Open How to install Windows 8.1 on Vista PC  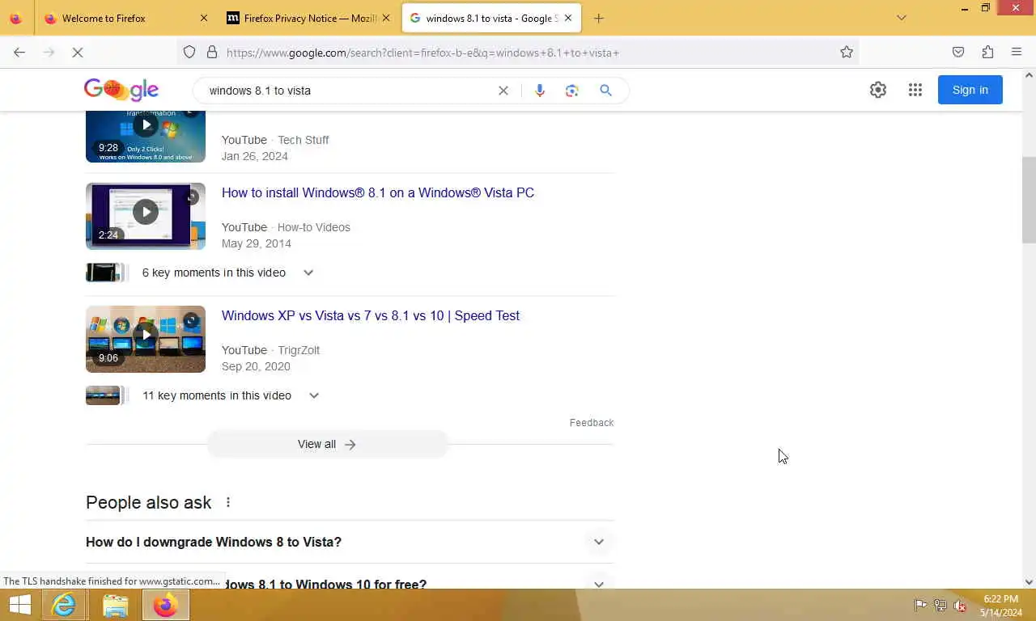(378, 192)
